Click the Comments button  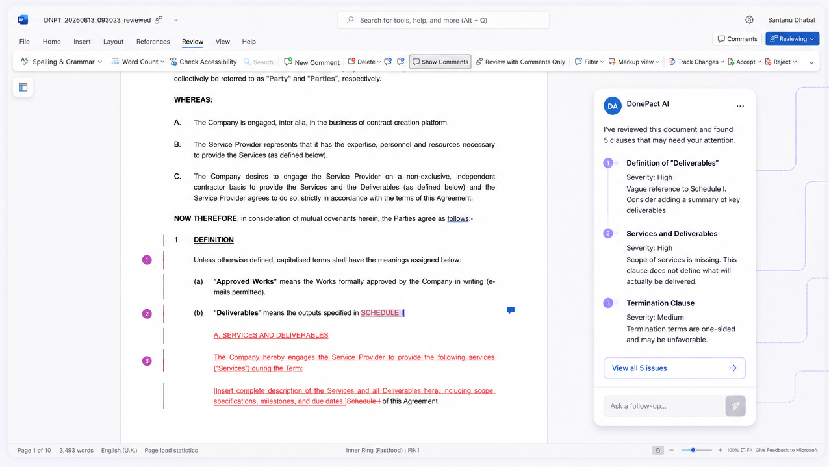point(737,39)
